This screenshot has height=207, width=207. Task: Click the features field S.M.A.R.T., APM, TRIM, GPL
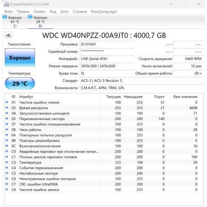(142, 88)
